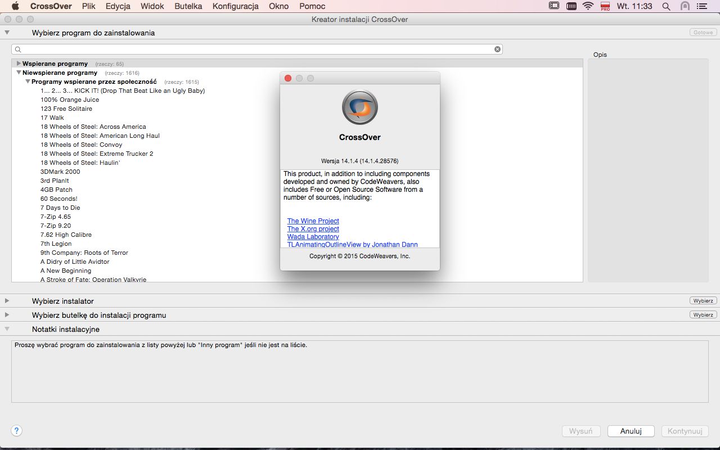The width and height of the screenshot is (720, 450).
Task: Click into the program search field
Action: [x=257, y=49]
